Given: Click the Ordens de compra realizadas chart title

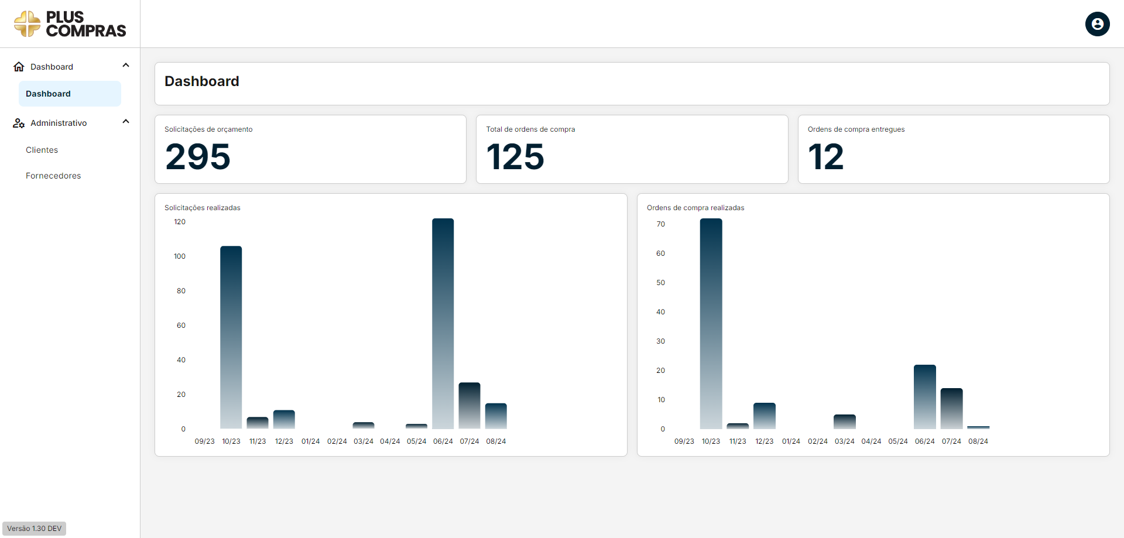Looking at the screenshot, I should point(695,207).
